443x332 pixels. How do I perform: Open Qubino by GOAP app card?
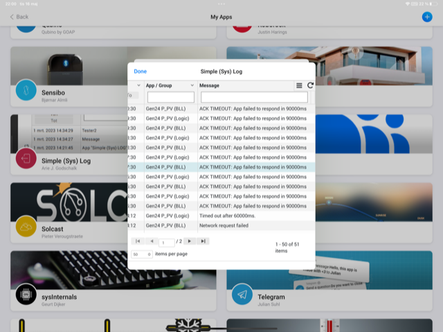114,33
